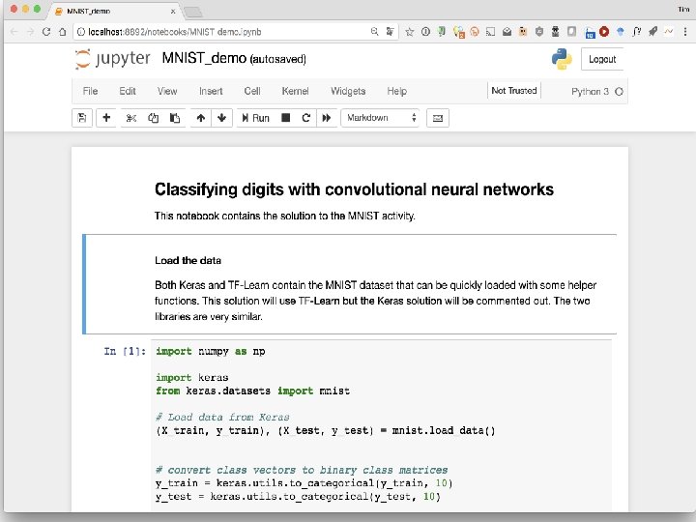The width and height of the screenshot is (696, 522).
Task: Cut selected cells with the scissors icon
Action: 130,118
